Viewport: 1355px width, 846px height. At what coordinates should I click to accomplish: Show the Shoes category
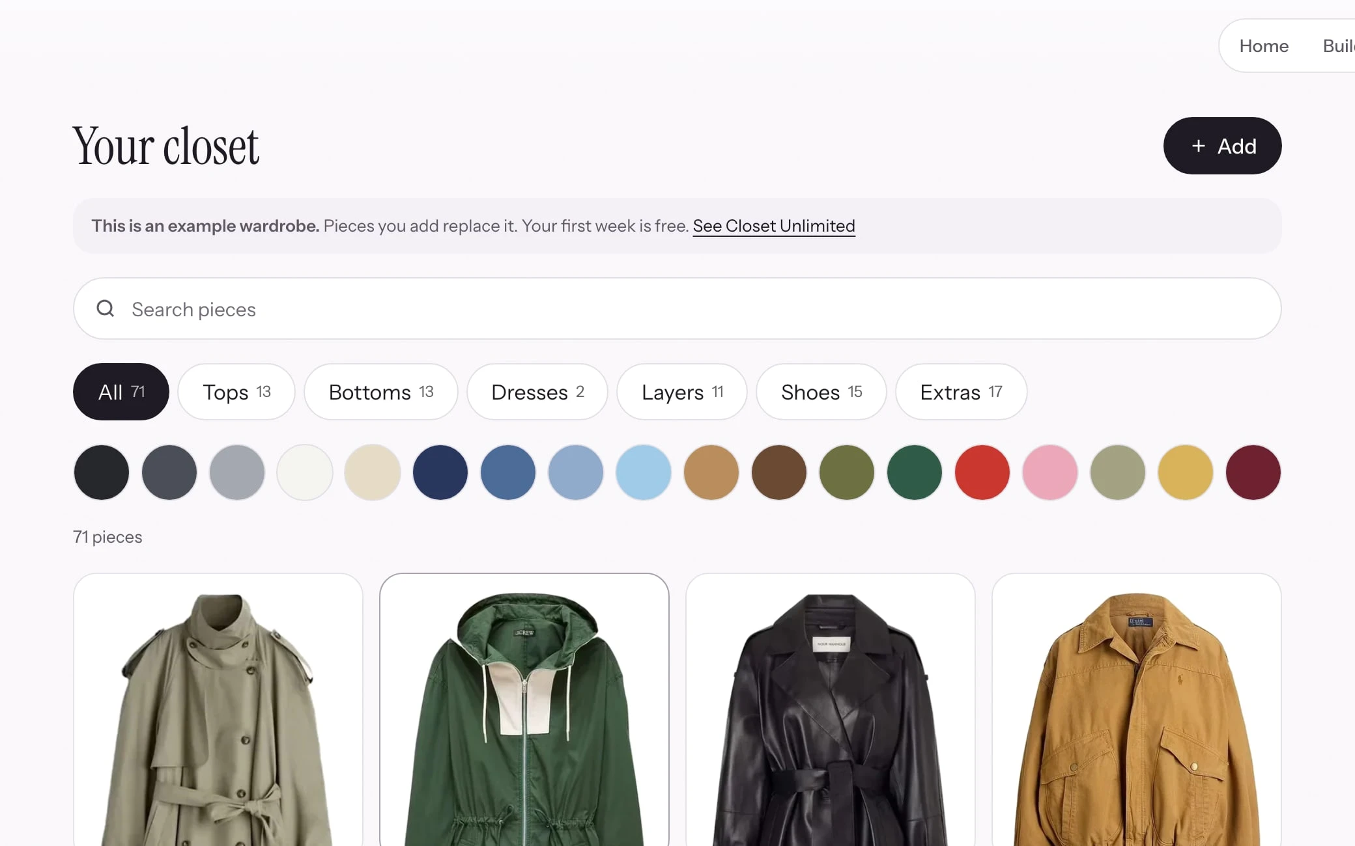(x=821, y=392)
